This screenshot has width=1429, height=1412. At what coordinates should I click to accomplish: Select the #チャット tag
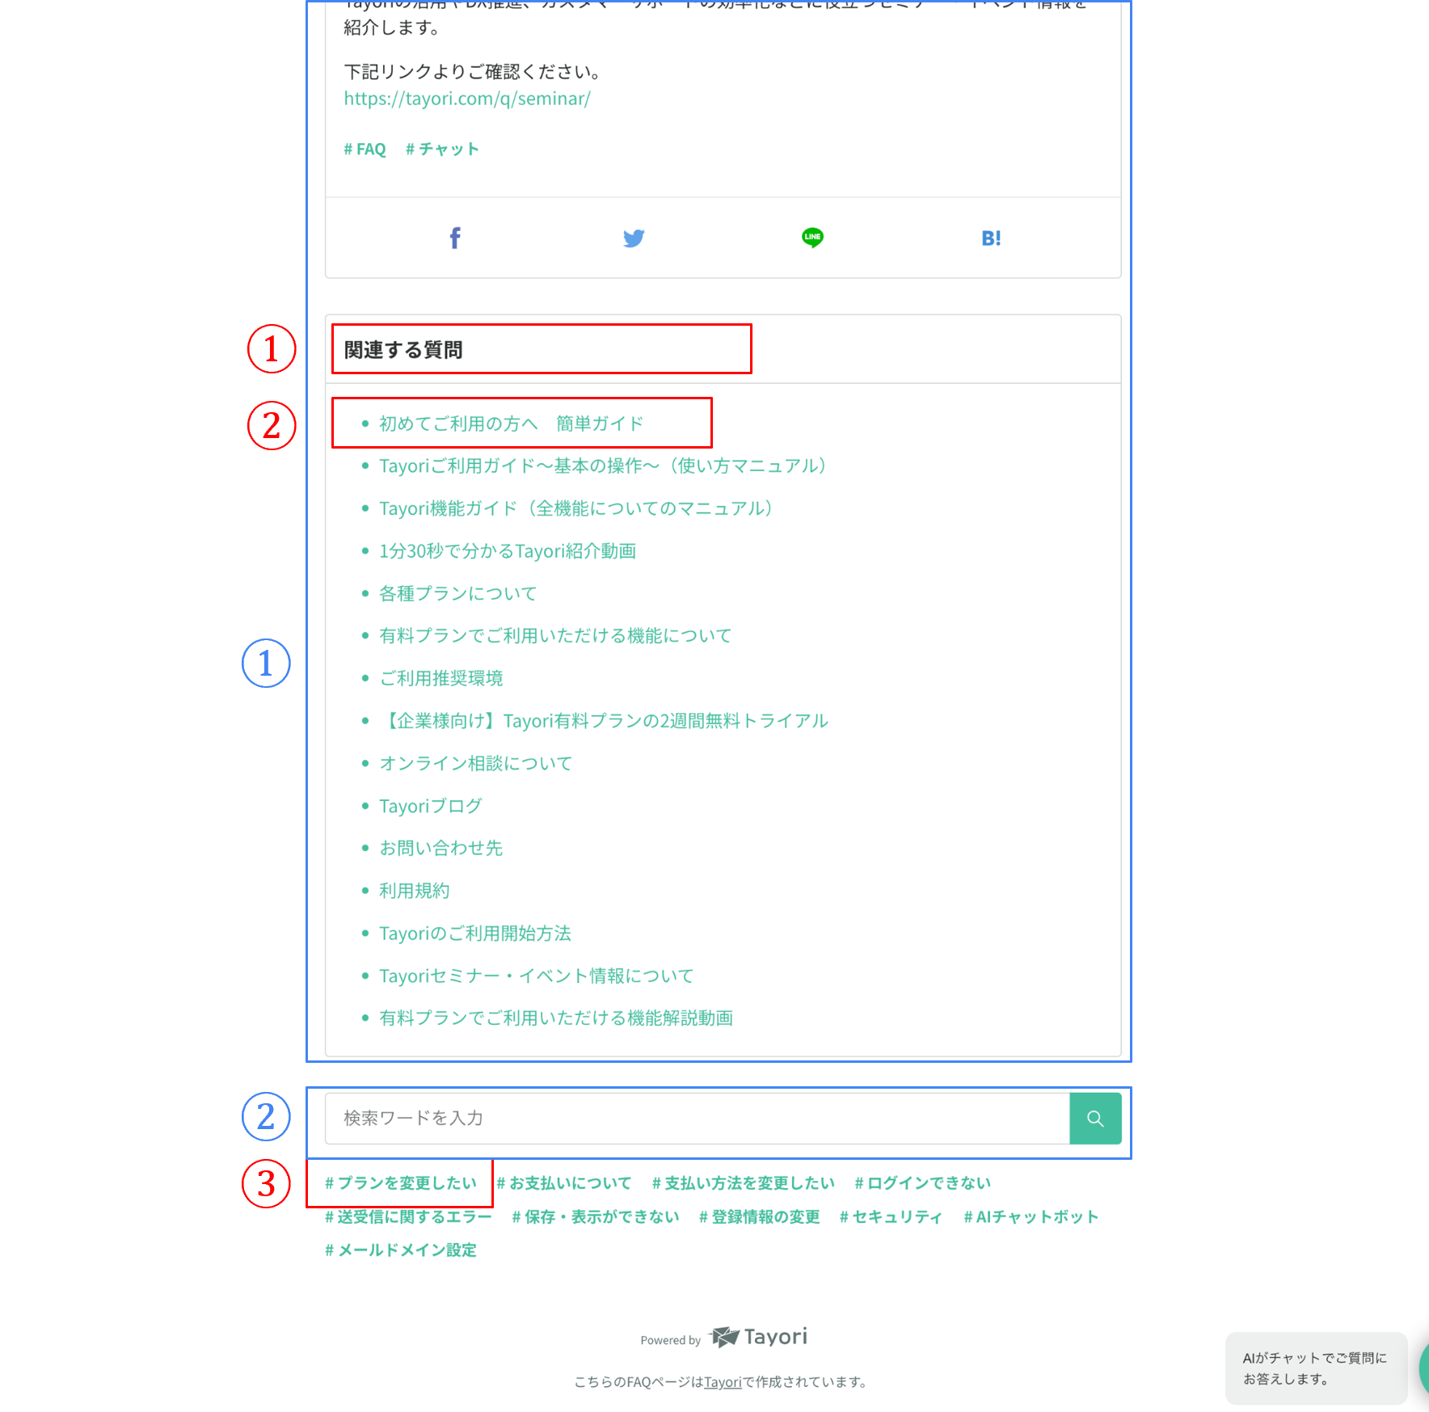(442, 150)
